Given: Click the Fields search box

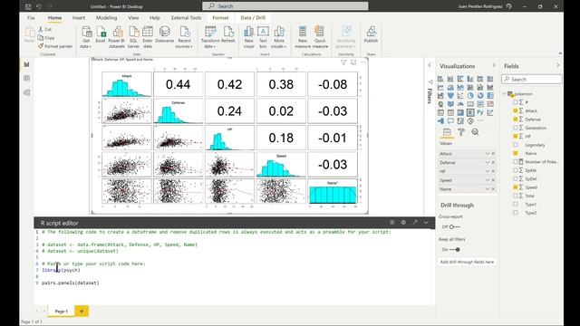Looking at the screenshot, I should tap(532, 79).
